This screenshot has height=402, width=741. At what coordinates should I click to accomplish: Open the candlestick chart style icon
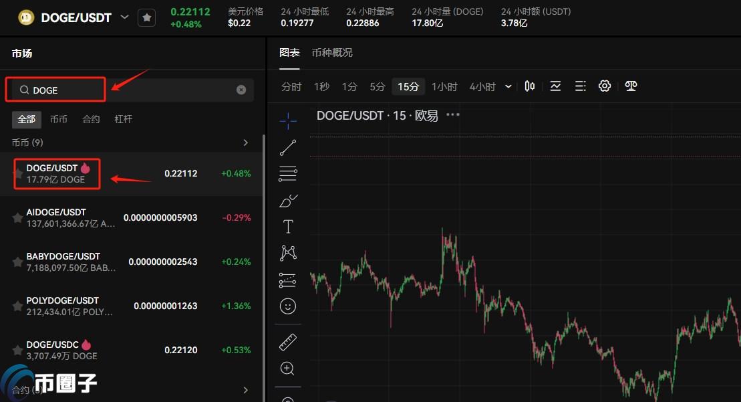[529, 86]
